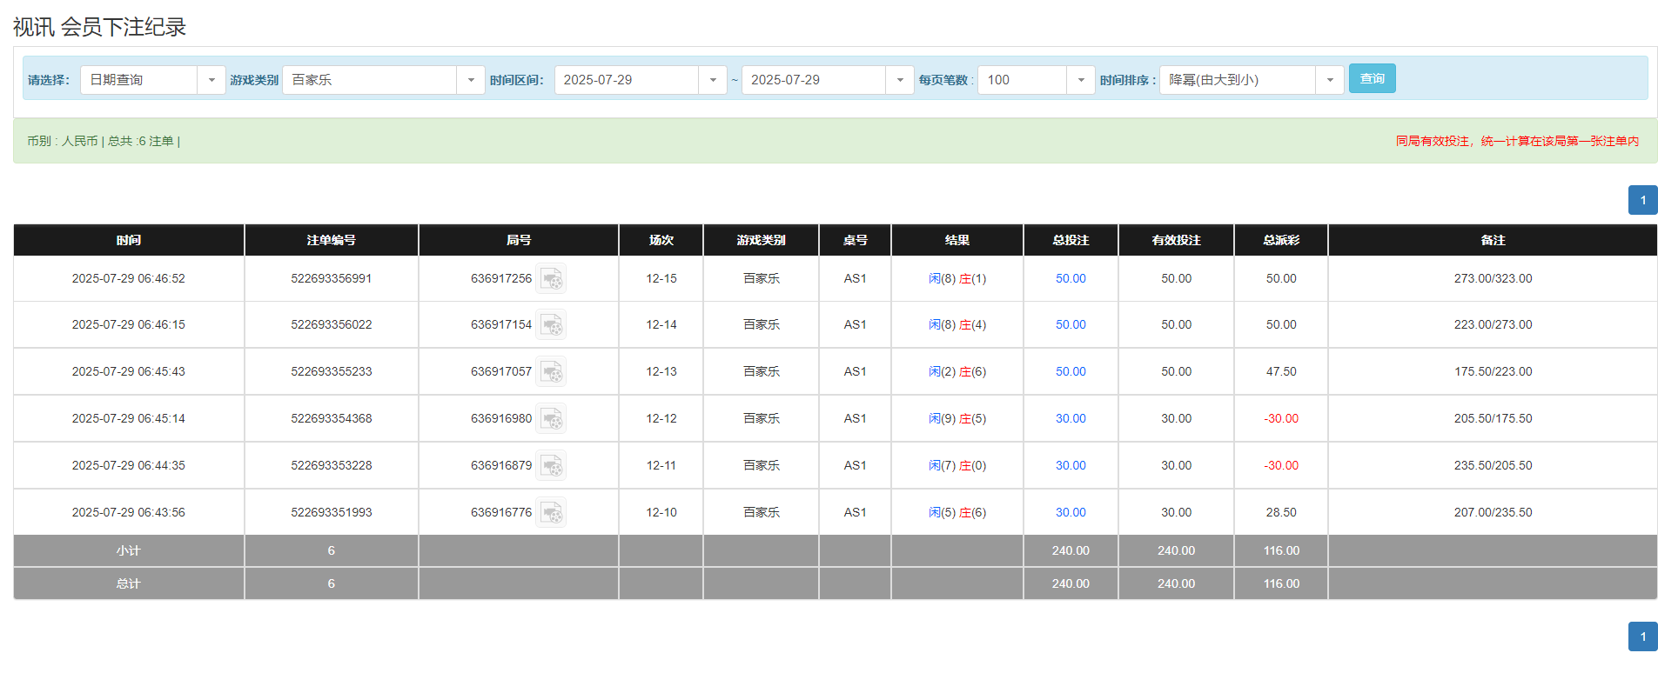Open the end date dropdown arrow
Screen dimensions: 1658x693
(x=899, y=80)
